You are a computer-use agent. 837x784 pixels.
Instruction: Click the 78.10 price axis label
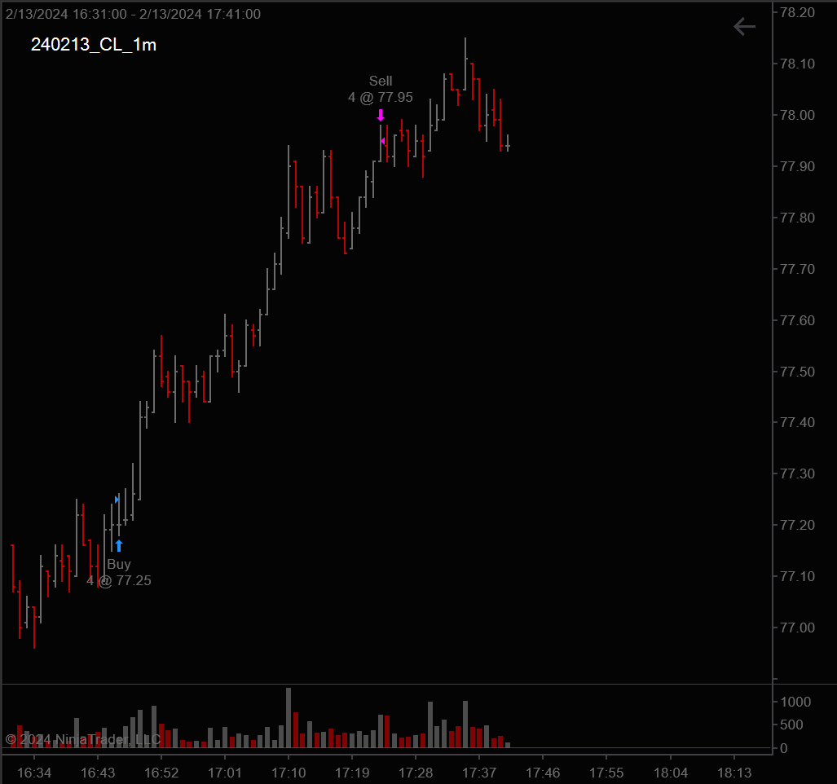(x=798, y=64)
